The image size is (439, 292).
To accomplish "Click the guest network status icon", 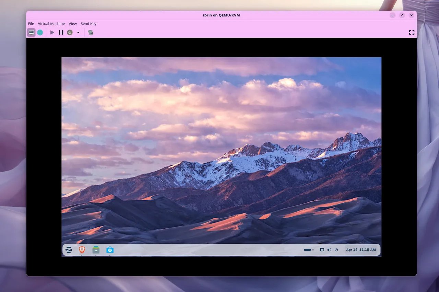I will click(x=322, y=250).
